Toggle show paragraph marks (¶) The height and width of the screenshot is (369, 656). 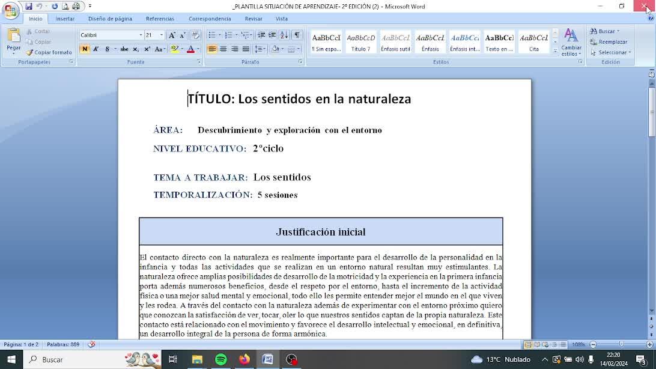point(297,35)
